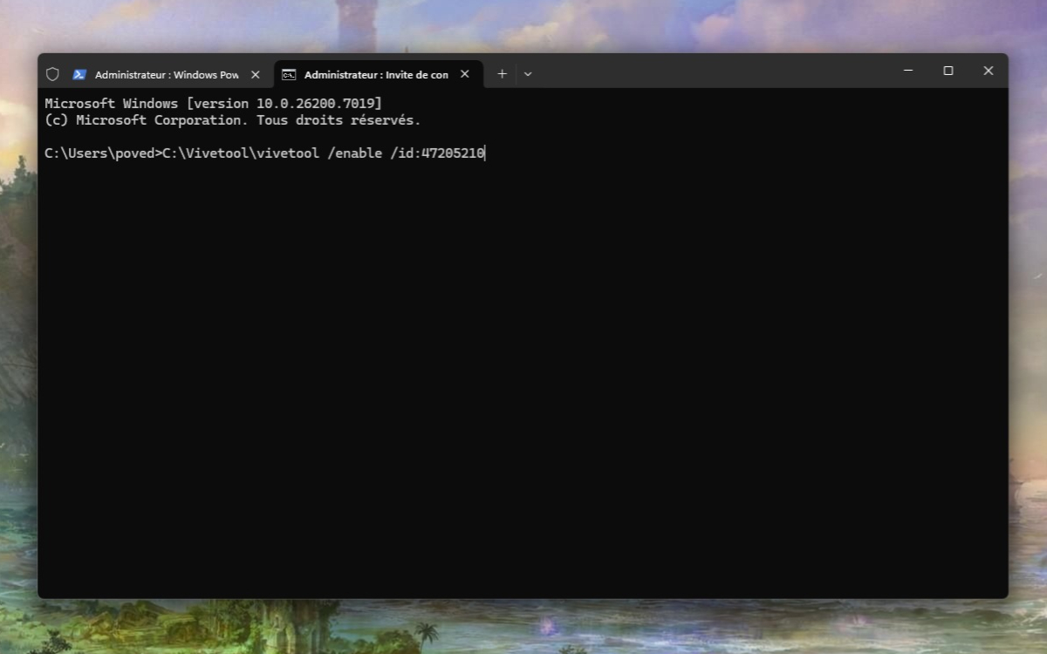This screenshot has height=654, width=1047.
Task: Open the tab switcher via the chevron arrow
Action: coord(527,74)
